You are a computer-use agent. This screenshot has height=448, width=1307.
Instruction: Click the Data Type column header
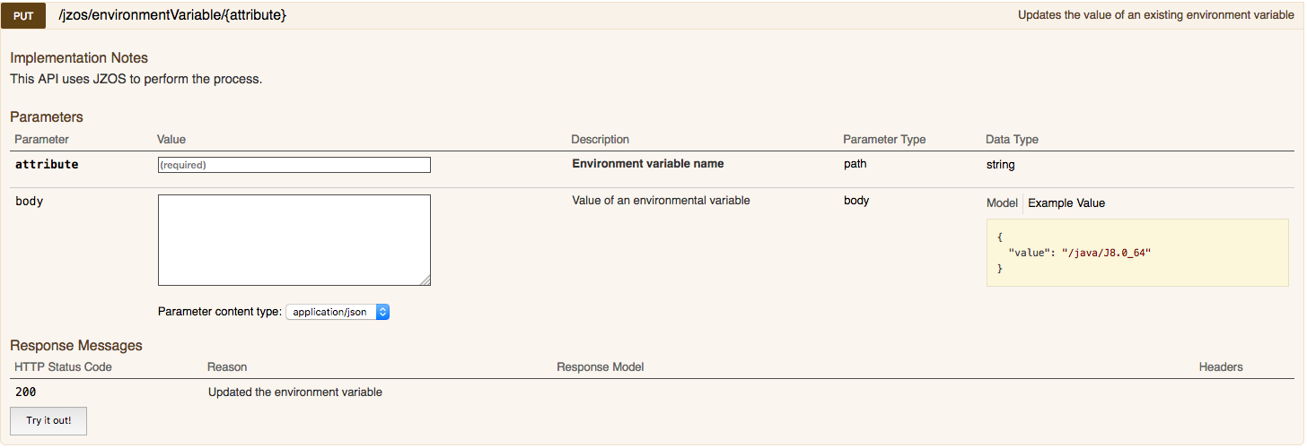(x=1012, y=140)
